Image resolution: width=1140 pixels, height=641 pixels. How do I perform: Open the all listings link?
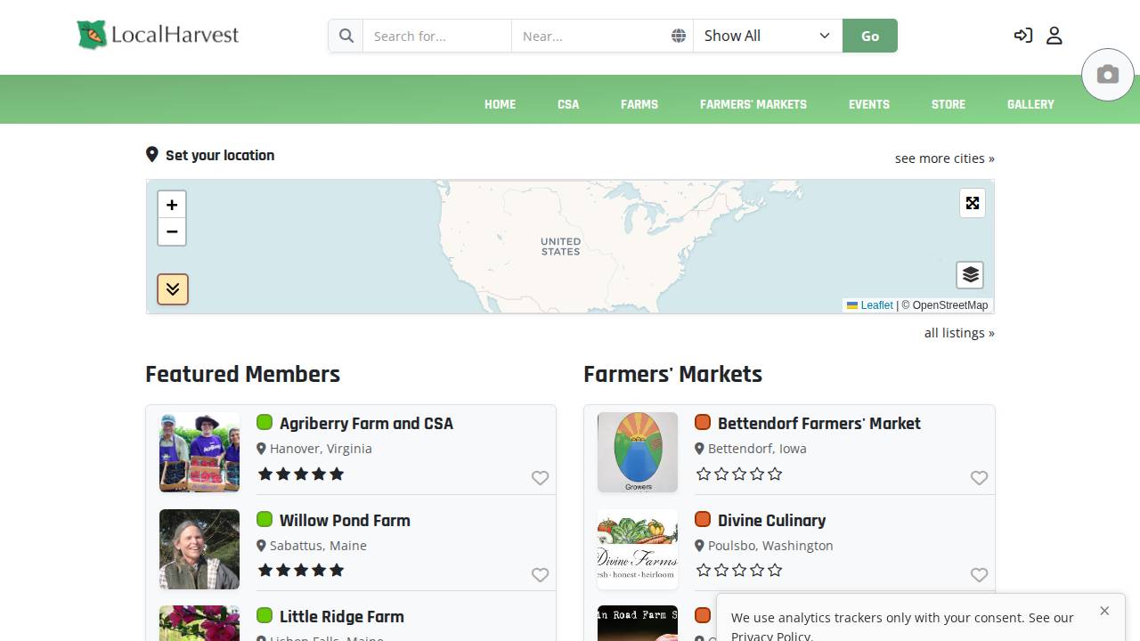pos(959,332)
